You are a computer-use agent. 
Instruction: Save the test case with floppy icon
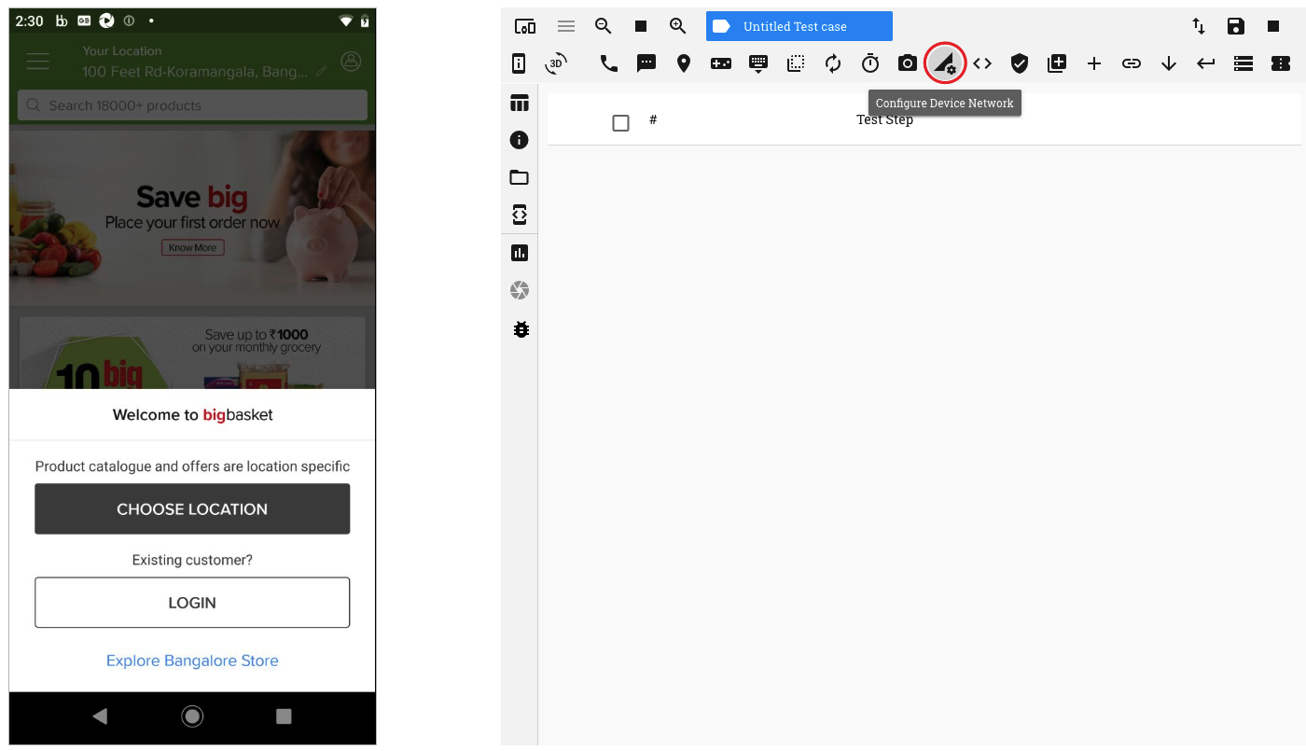pyautogui.click(x=1236, y=26)
